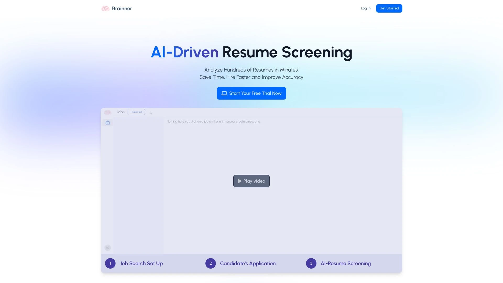
Task: Click the step 3 numbered circle badge
Action: pyautogui.click(x=311, y=263)
